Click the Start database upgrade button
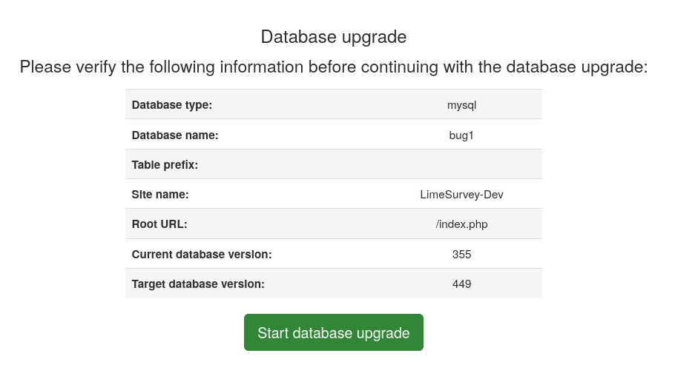Viewport: 695px width, 376px height. (x=333, y=332)
